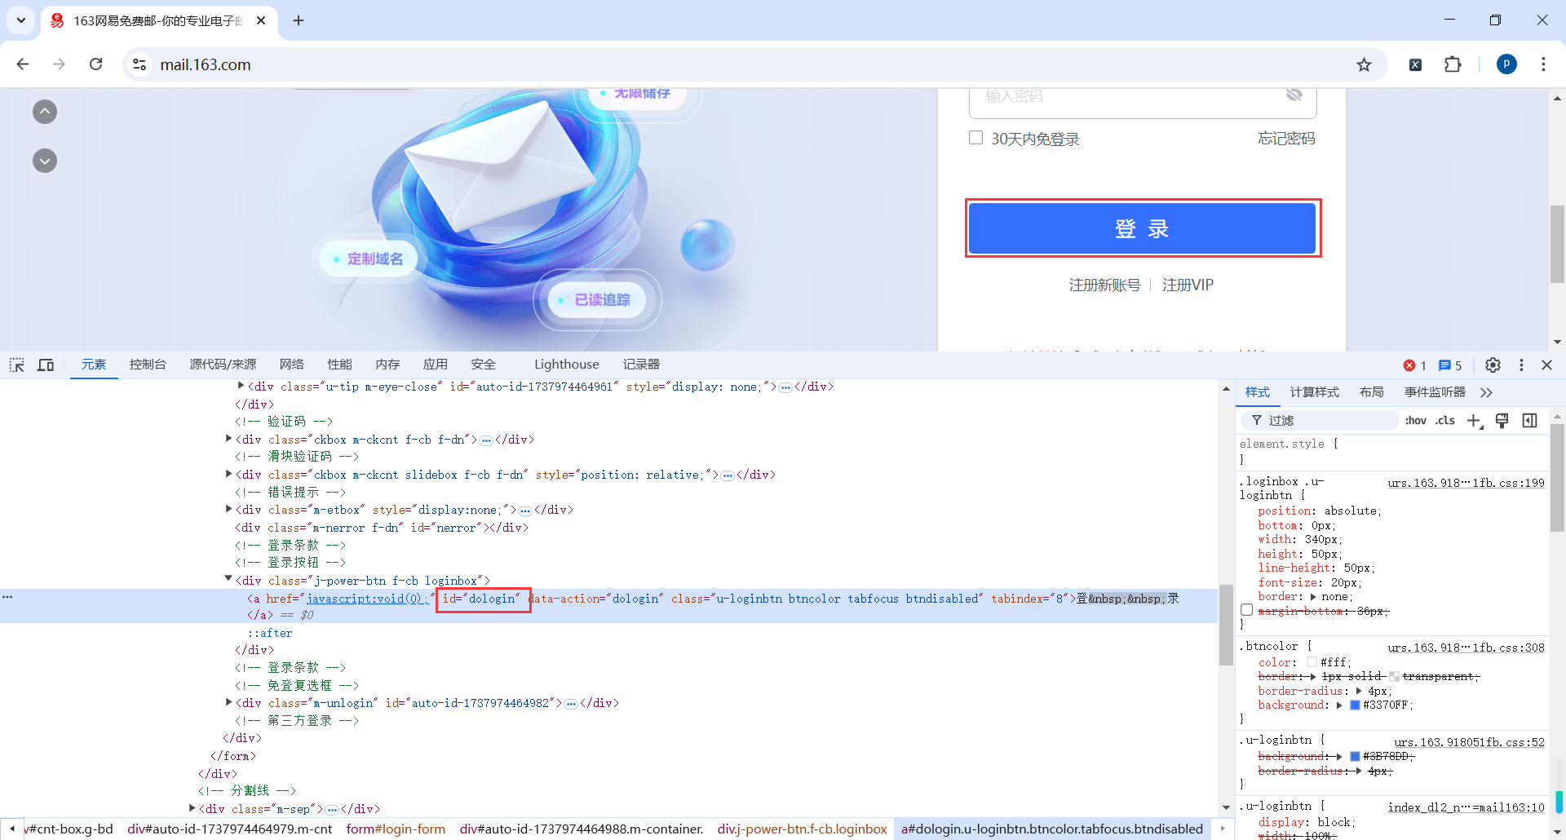Open the Chrome three-dot menu
The height and width of the screenshot is (840, 1566).
pyautogui.click(x=1543, y=64)
